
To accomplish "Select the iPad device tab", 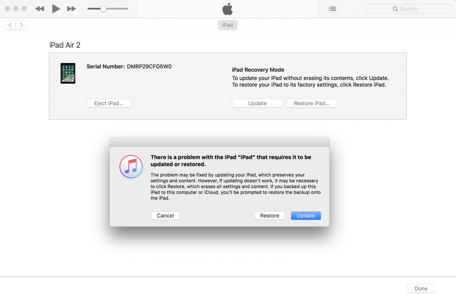I will (x=228, y=25).
